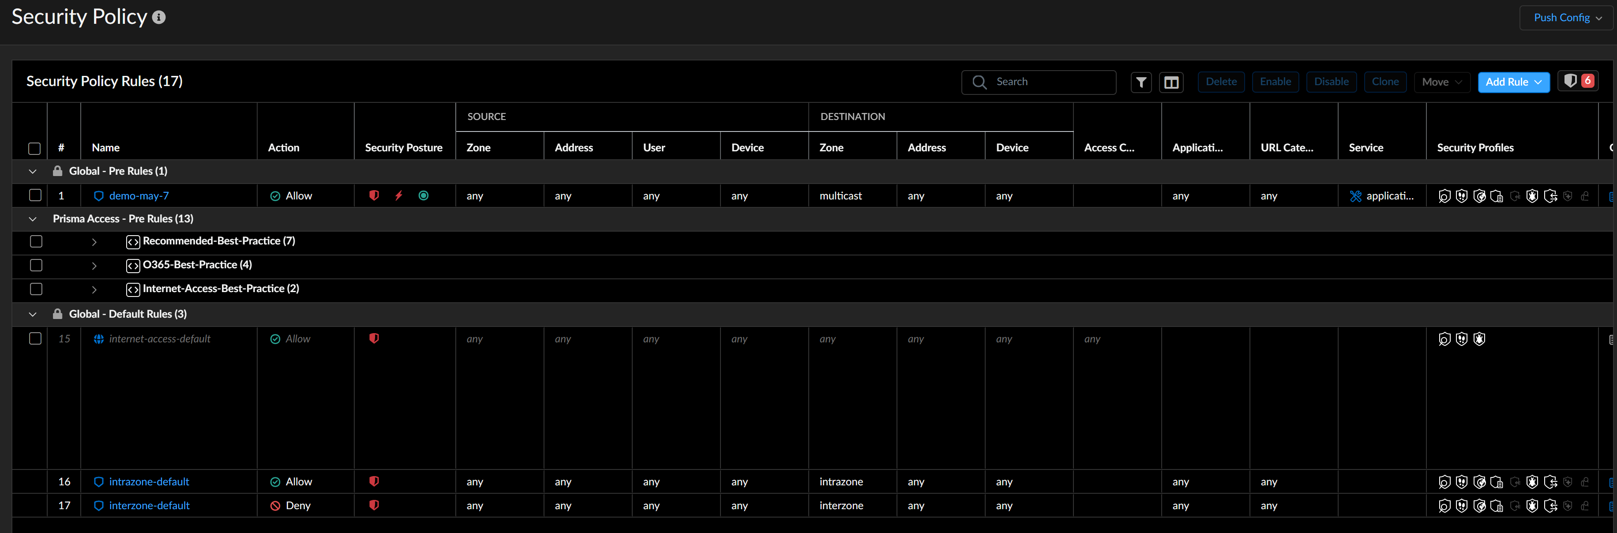1617x533 pixels.
Task: Collapse the Global - Default Rules section
Action: [x=33, y=314]
